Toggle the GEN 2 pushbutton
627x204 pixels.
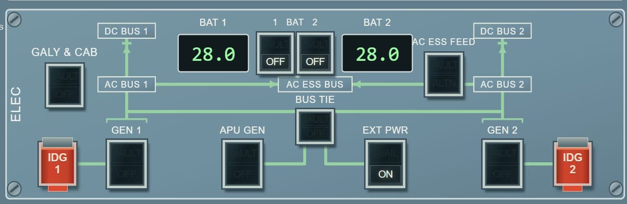502,163
